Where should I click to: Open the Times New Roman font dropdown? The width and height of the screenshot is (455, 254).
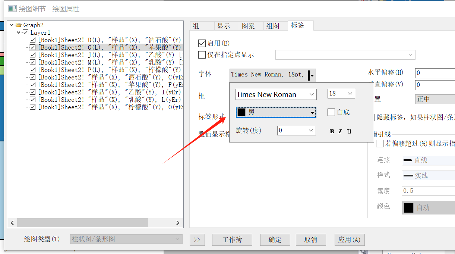point(276,94)
